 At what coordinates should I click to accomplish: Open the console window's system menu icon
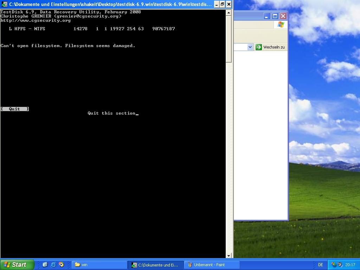pos(4,4)
